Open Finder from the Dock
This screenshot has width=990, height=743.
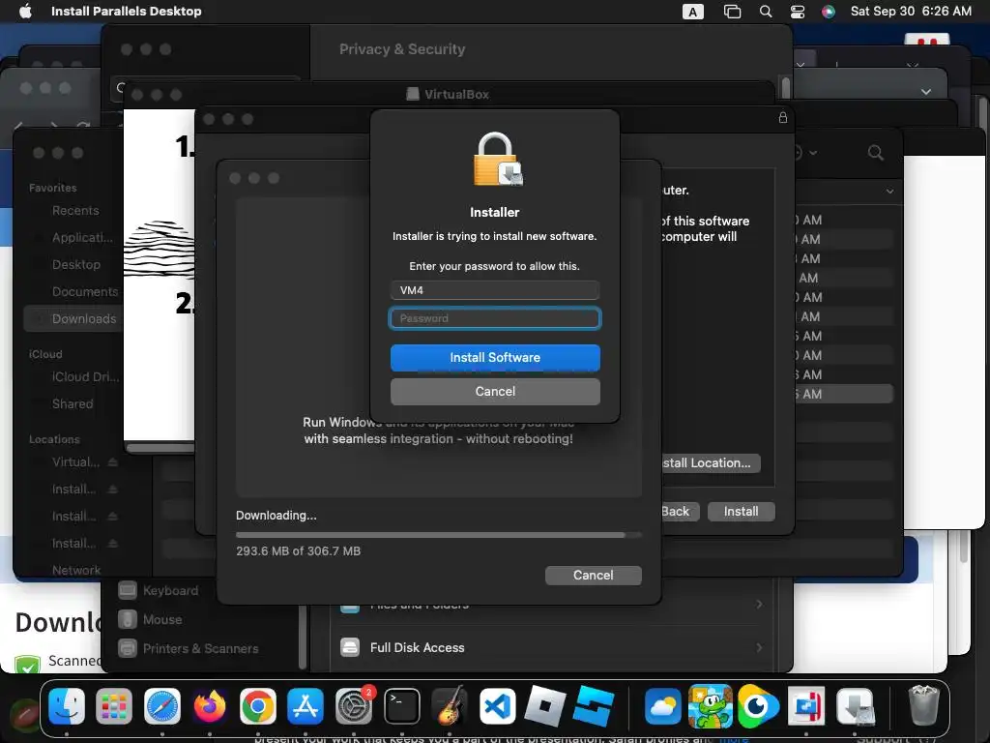point(67,706)
